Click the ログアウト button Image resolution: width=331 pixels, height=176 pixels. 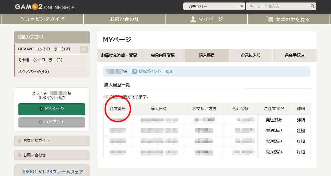[52, 122]
